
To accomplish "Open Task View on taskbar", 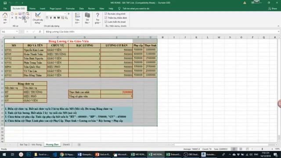I will (12, 154).
